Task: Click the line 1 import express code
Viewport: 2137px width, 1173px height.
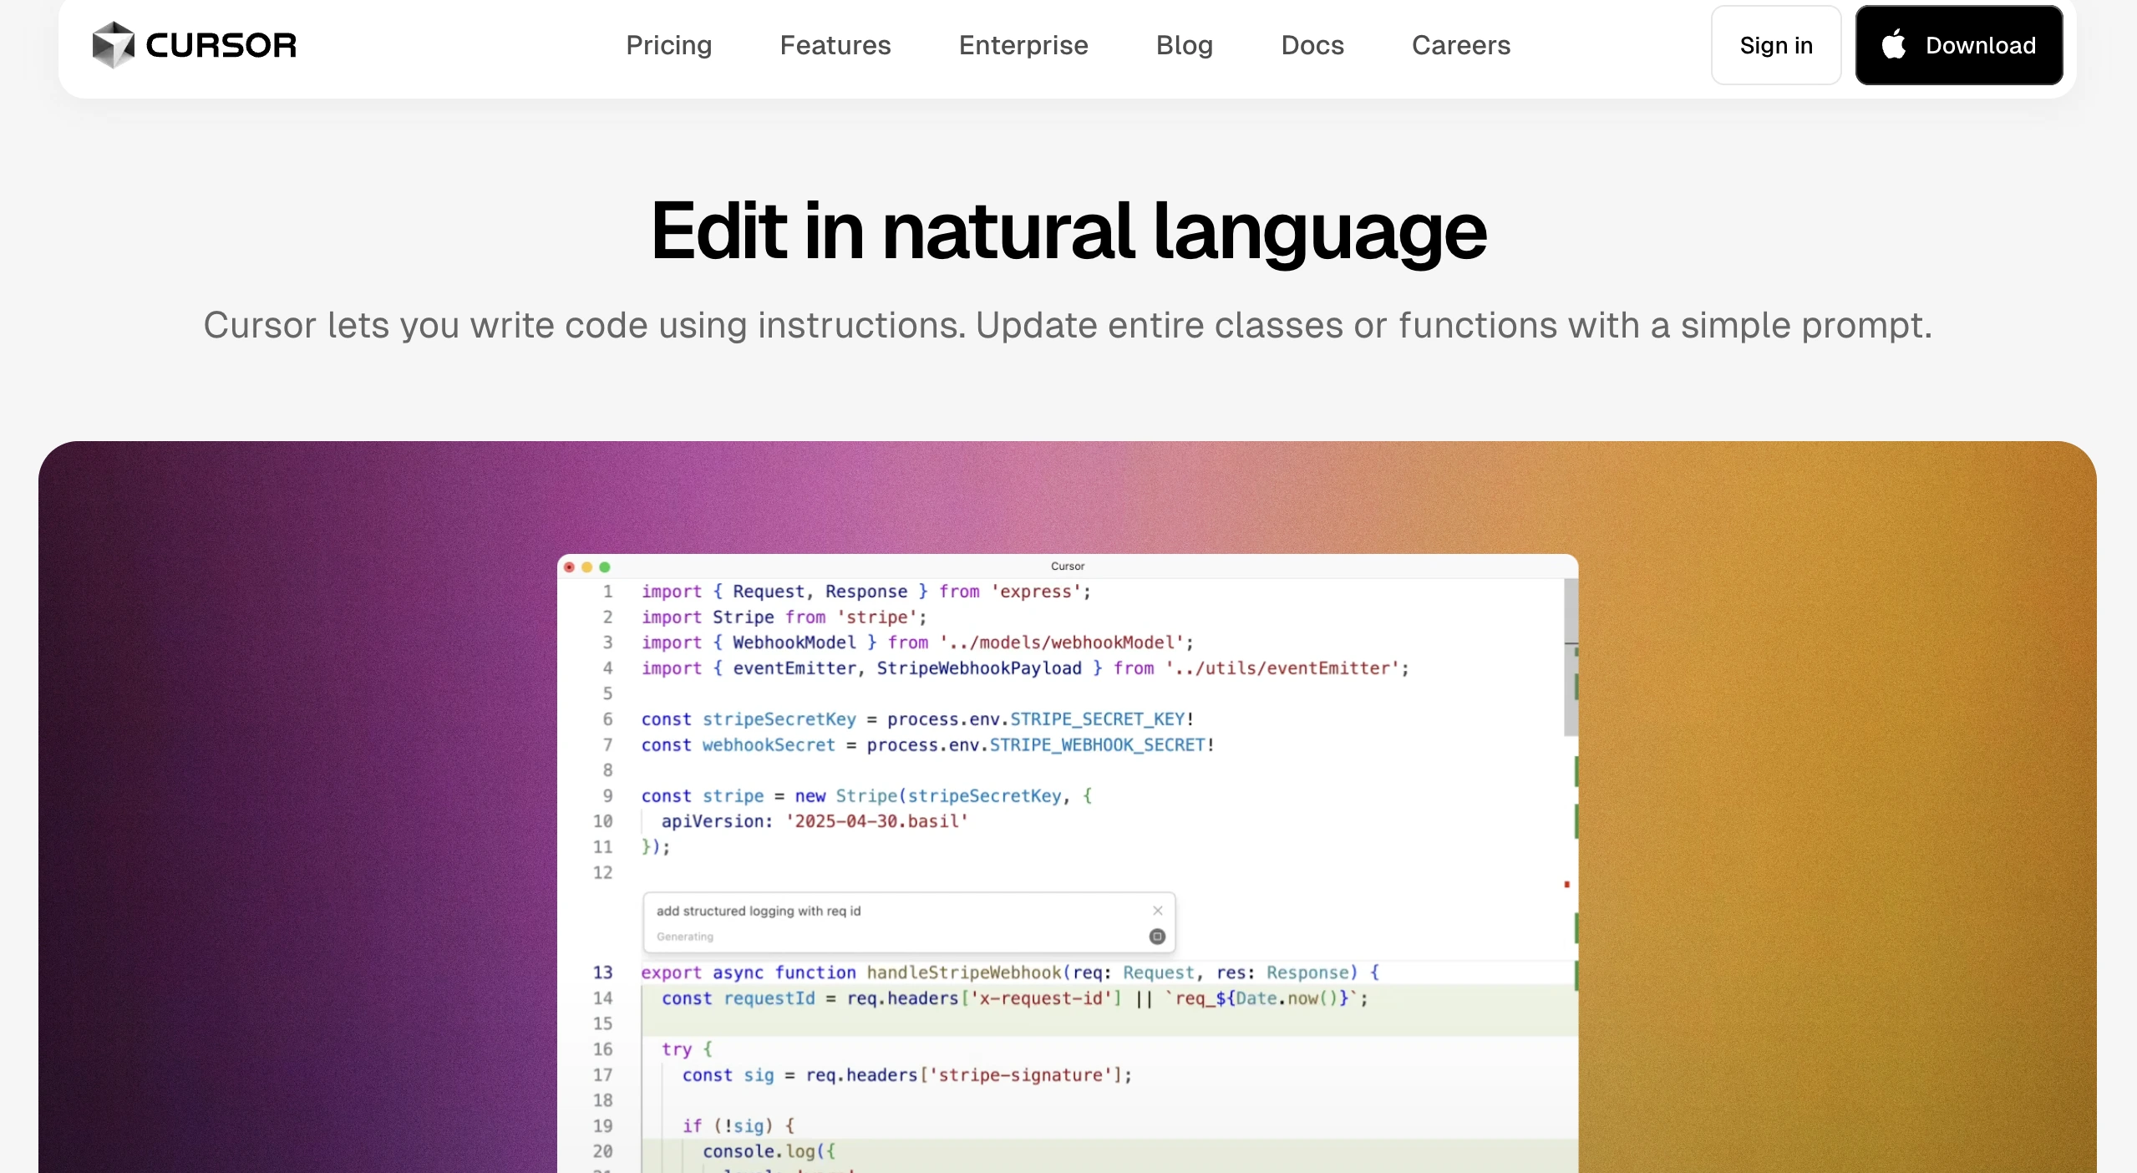Action: tap(866, 592)
